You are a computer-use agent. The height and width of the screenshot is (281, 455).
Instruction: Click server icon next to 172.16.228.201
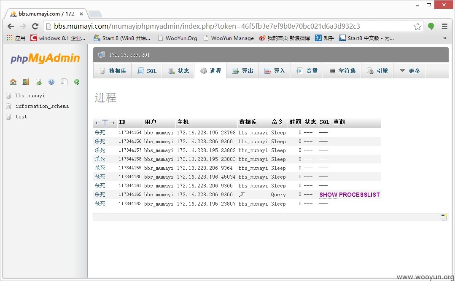click(101, 55)
